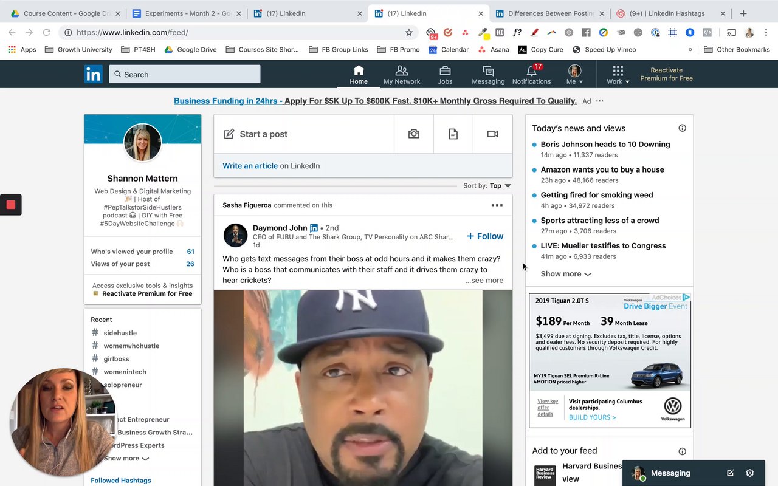778x486 pixels.
Task: Open a new browser tab
Action: tap(743, 13)
